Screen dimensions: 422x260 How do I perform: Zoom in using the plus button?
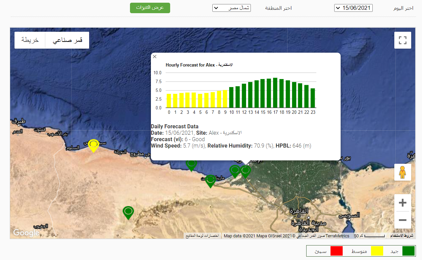coord(402,203)
